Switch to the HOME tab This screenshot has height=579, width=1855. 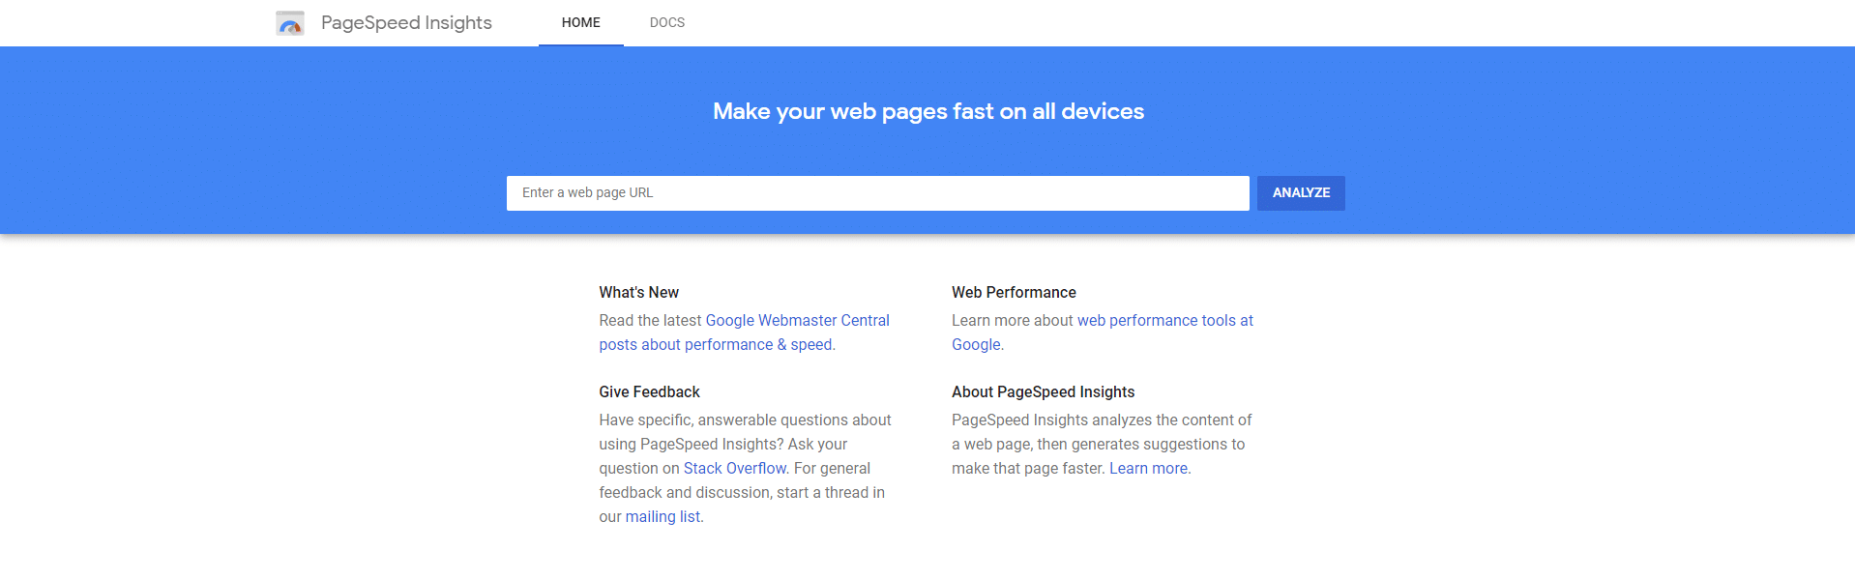point(581,22)
